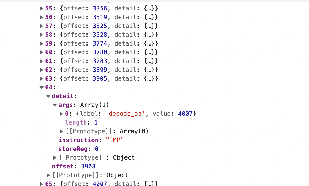Expand entry 59 with offset 3774

click(x=42, y=44)
